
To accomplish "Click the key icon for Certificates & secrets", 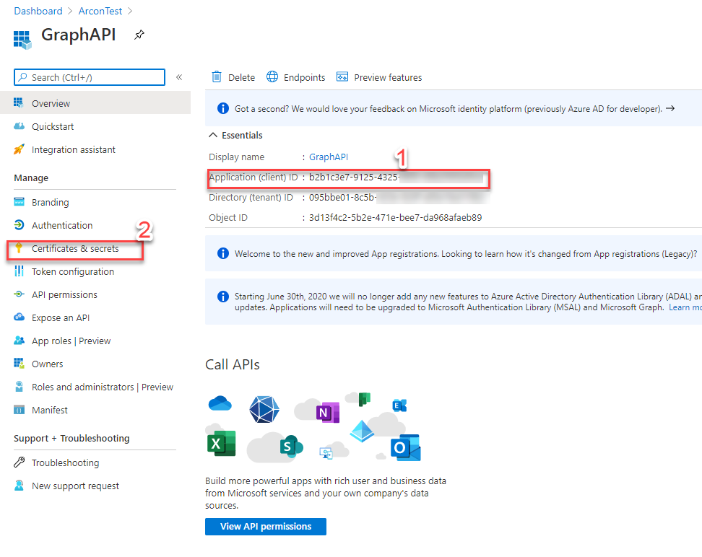I will pos(19,248).
